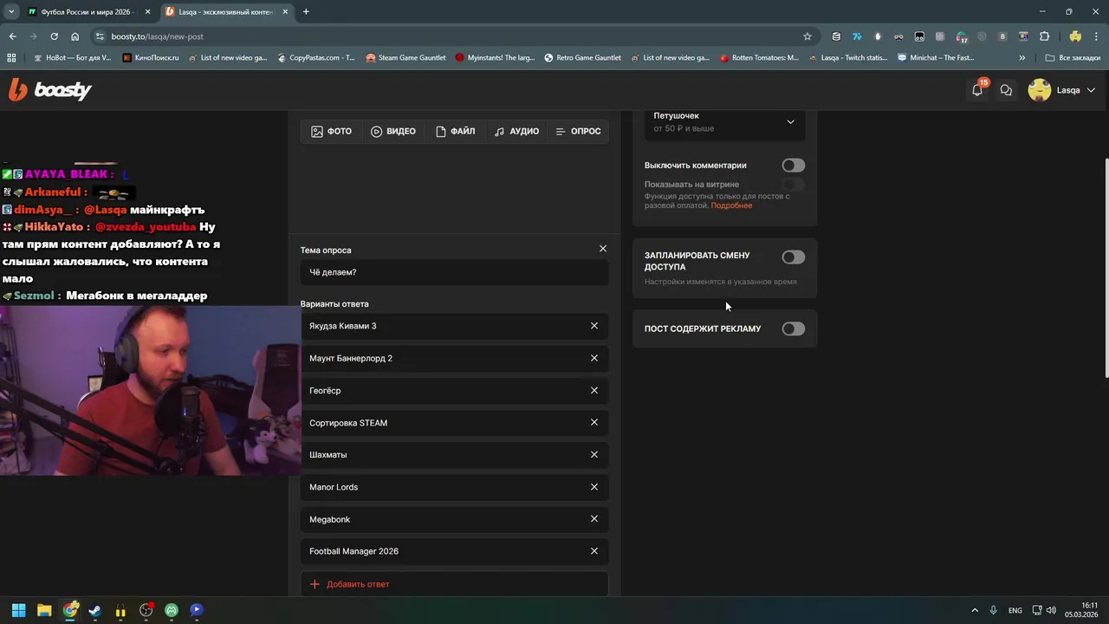
Task: Toggle Показывать на витрине switch
Action: [x=793, y=185]
